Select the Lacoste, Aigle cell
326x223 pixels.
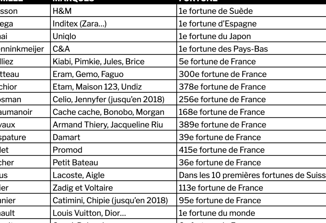[x=114, y=175]
